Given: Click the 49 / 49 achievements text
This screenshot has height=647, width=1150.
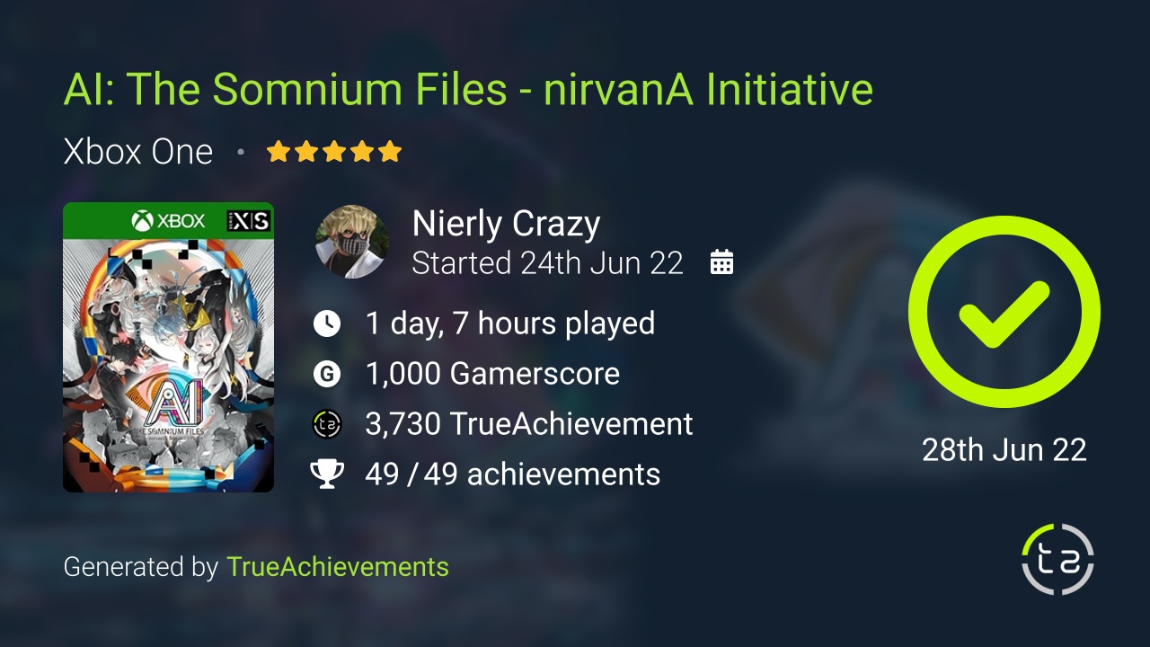Looking at the screenshot, I should 513,474.
